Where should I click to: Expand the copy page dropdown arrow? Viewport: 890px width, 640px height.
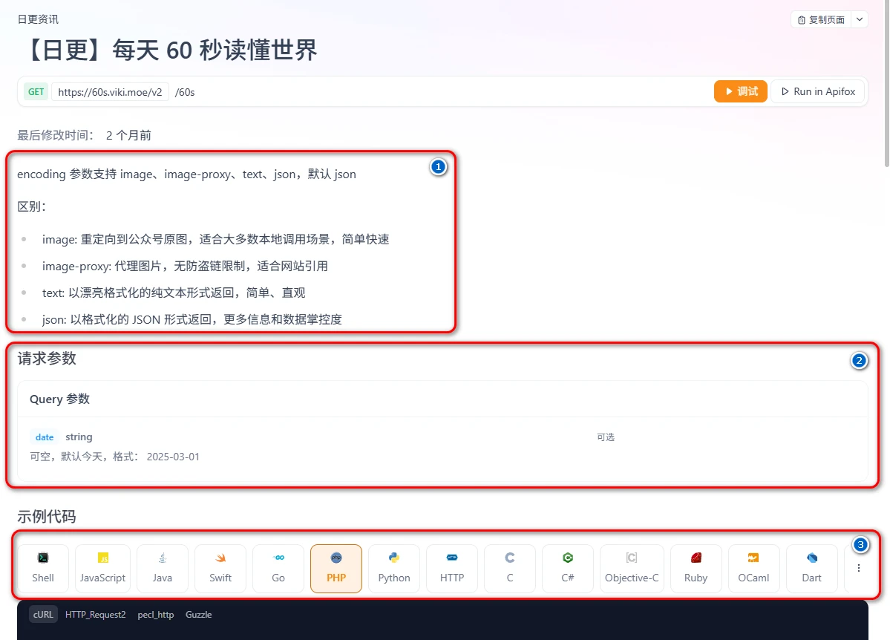(x=859, y=19)
